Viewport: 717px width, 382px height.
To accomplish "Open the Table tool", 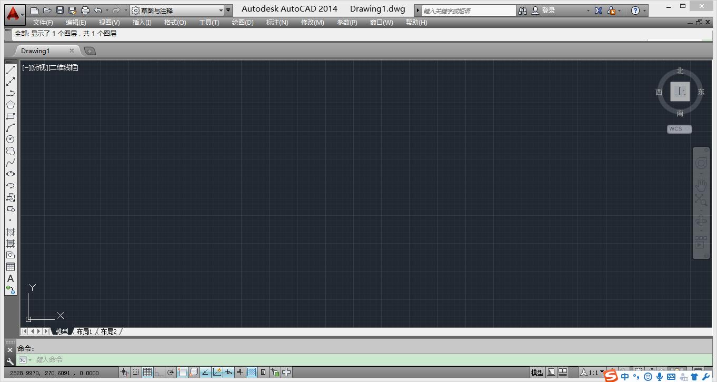I will 11,267.
